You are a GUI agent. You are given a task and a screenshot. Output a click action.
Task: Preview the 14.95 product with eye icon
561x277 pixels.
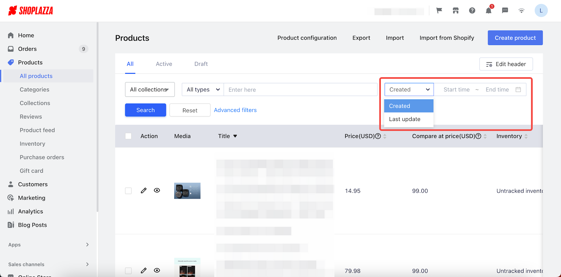click(157, 190)
